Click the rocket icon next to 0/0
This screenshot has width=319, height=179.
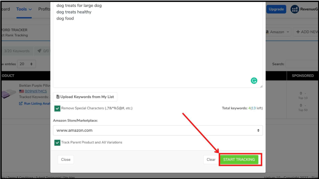tap(39, 51)
